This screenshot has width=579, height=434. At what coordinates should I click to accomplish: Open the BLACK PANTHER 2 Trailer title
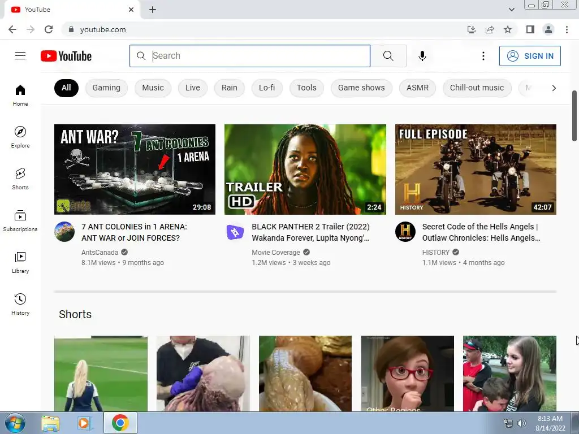coord(310,232)
